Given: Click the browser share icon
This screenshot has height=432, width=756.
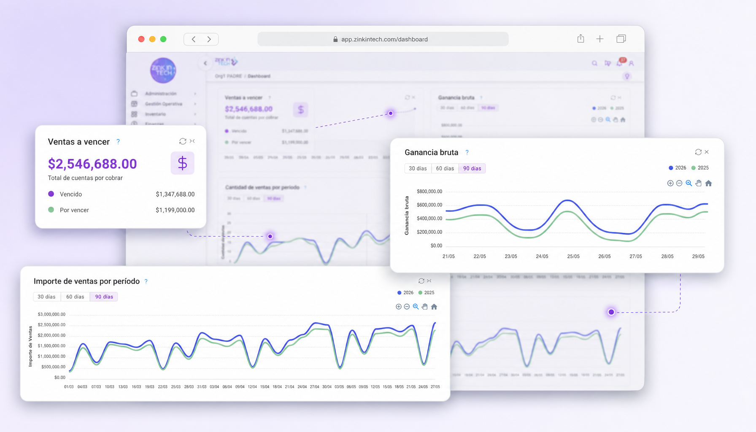Looking at the screenshot, I should tap(581, 39).
